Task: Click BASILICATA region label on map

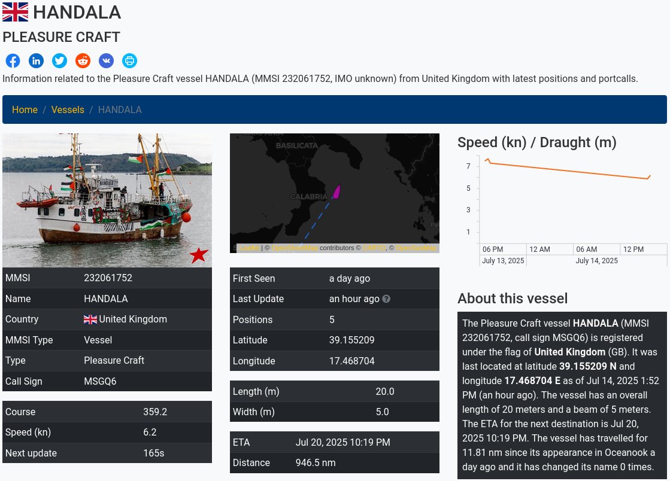Action: (x=297, y=145)
